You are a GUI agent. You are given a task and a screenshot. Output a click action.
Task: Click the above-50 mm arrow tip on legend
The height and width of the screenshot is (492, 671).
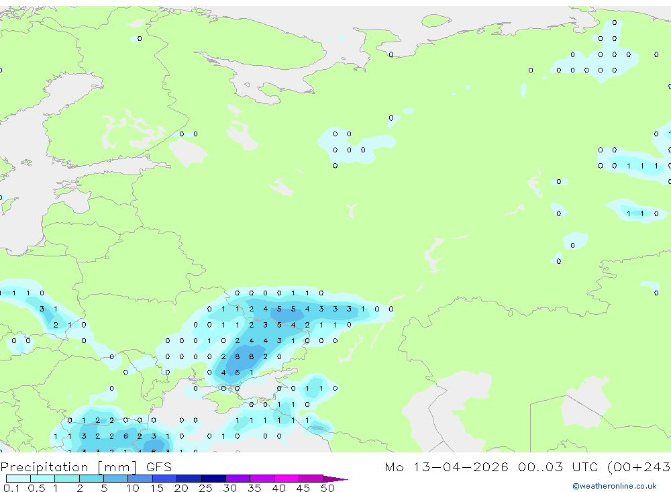(335, 479)
